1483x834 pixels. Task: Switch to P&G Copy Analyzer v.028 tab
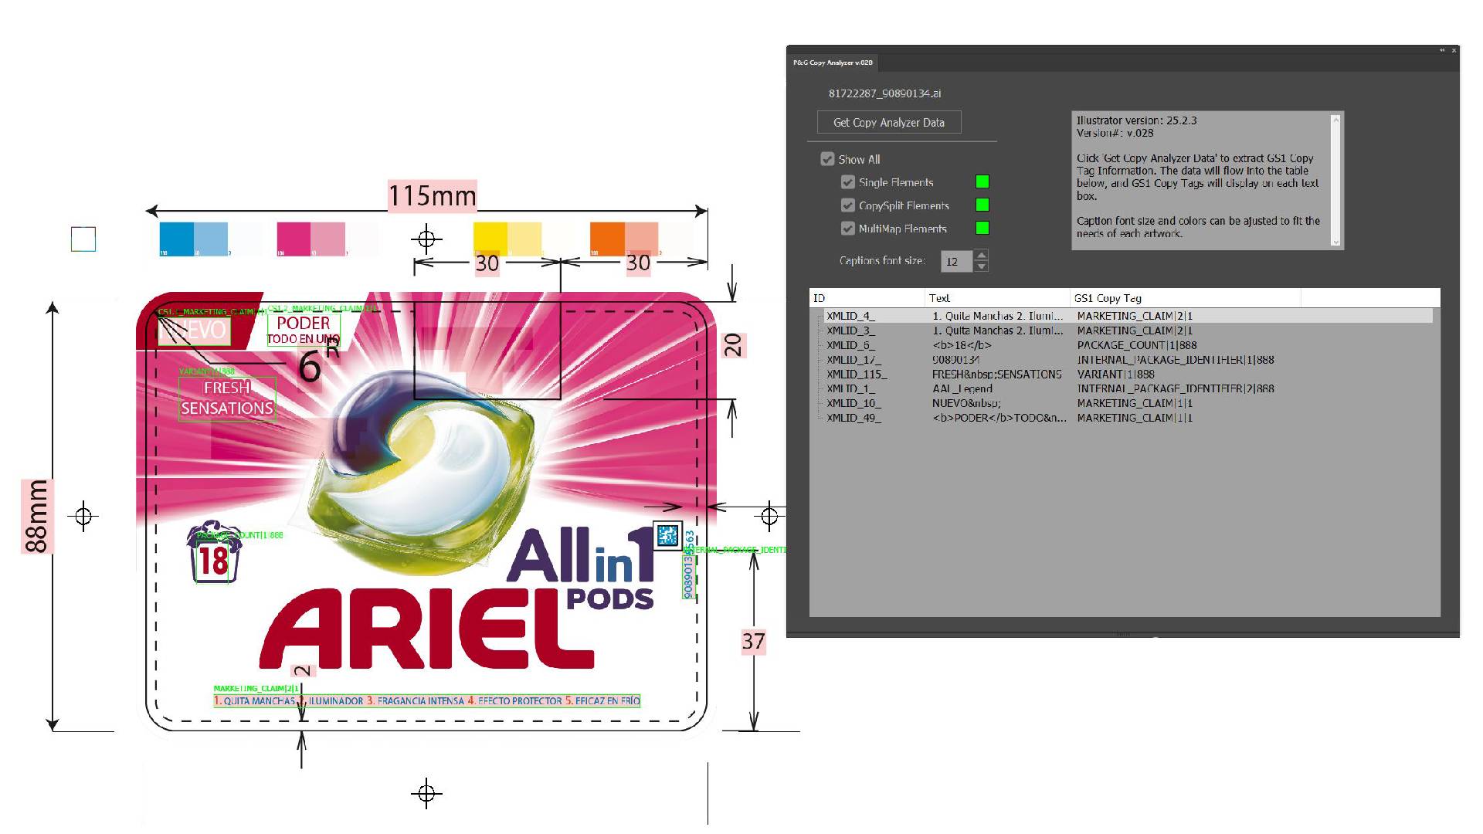click(x=833, y=63)
